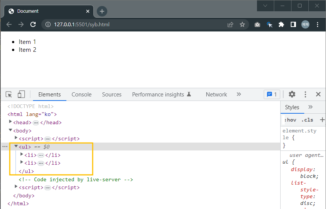The image size is (326, 209).
Task: Open the Chrome three-dot menu
Action: click(x=317, y=24)
